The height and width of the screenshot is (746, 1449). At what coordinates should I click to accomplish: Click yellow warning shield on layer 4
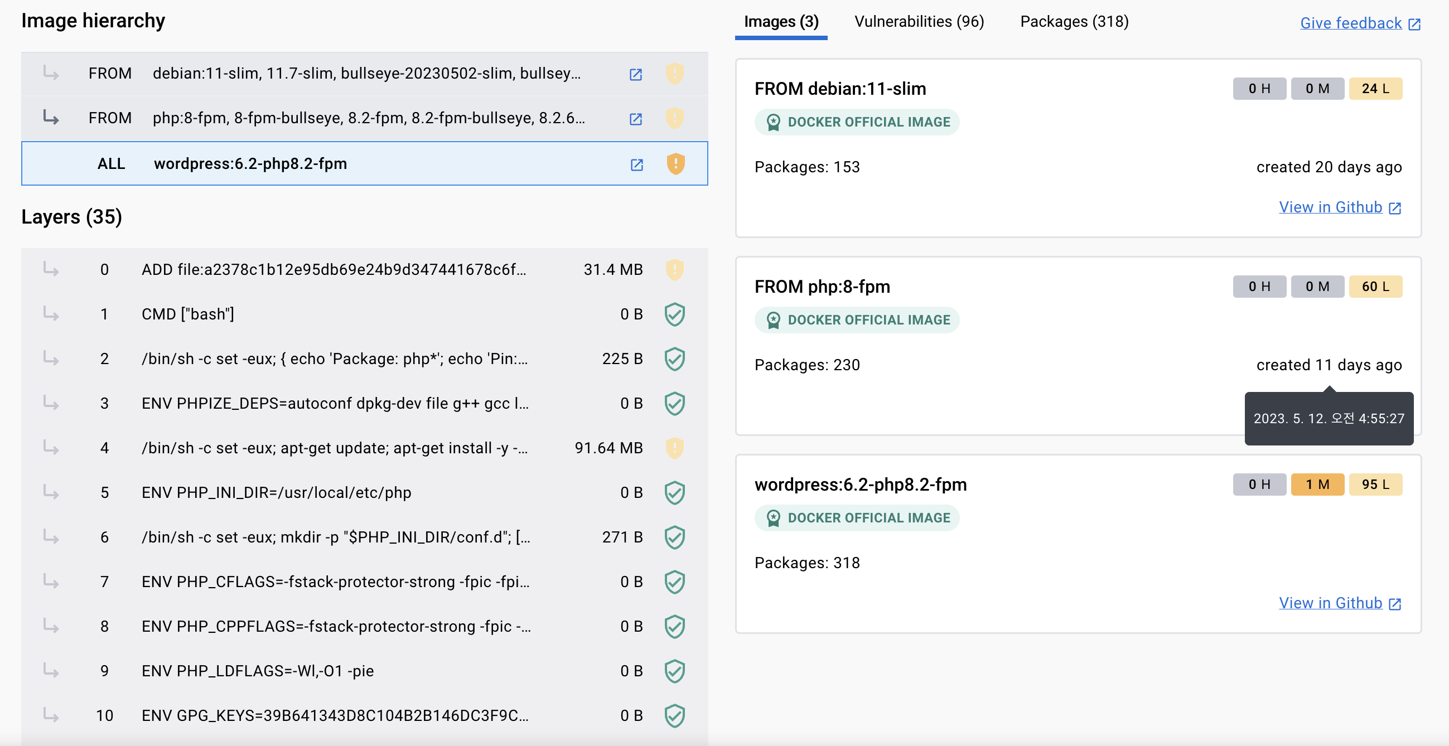(x=674, y=448)
